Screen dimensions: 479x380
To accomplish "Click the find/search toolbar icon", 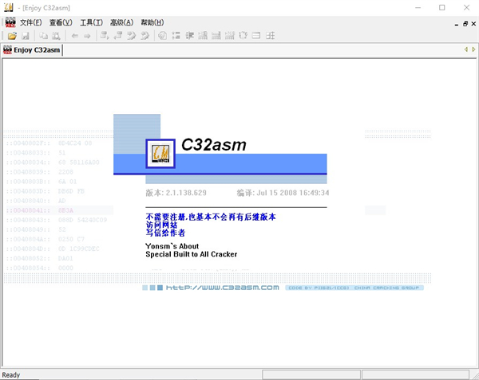I will tap(56, 36).
